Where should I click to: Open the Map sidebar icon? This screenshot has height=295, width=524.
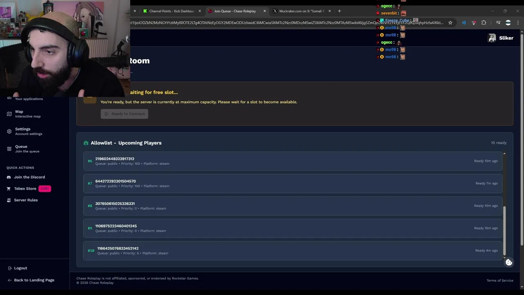[x=9, y=114]
